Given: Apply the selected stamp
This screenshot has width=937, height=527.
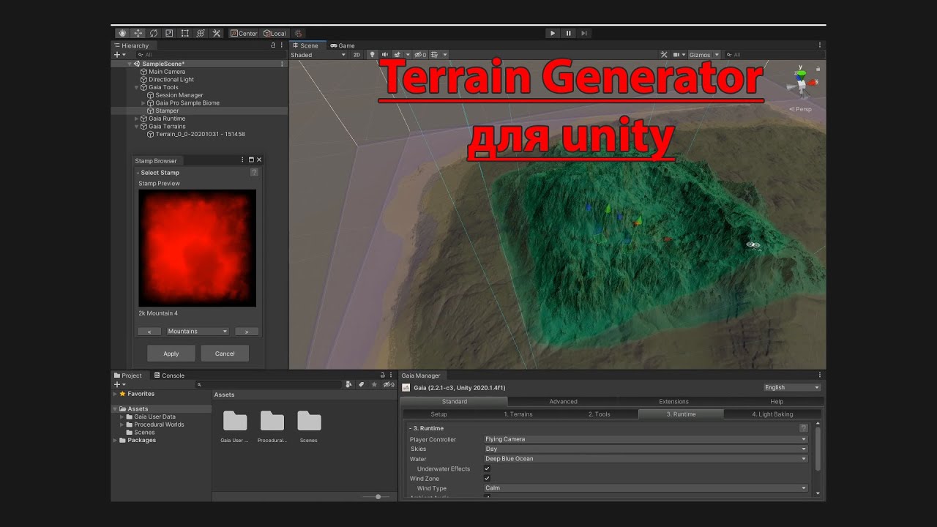Looking at the screenshot, I should [x=171, y=354].
